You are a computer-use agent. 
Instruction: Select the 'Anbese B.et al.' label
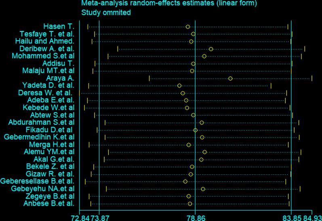click(49, 203)
